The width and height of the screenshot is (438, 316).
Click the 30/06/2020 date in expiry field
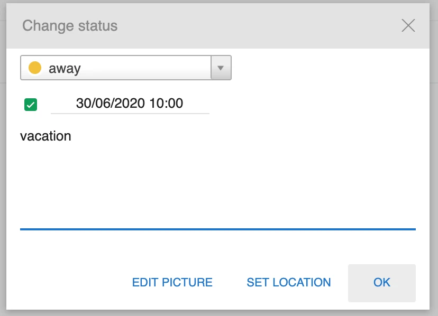110,103
